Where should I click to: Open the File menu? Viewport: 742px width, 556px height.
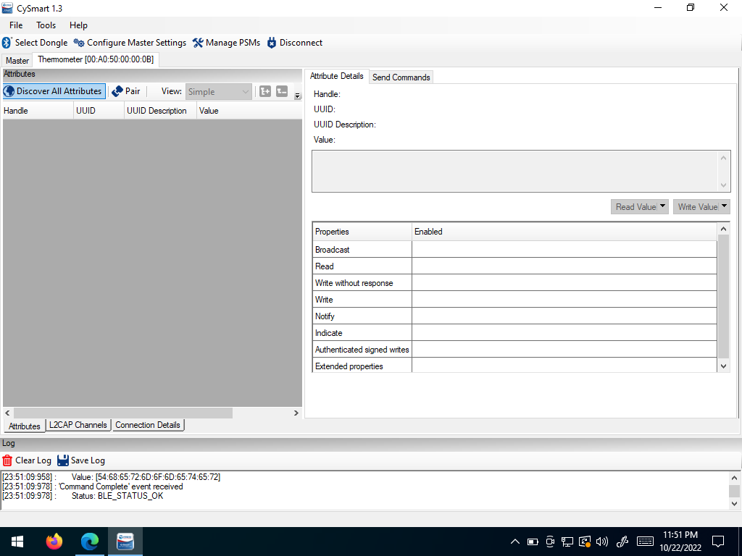[16, 25]
